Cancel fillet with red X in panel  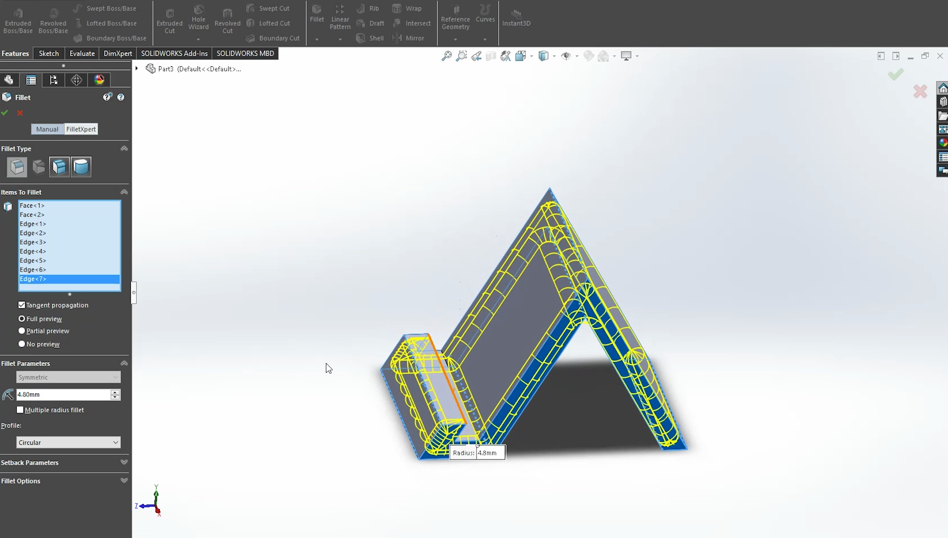20,113
